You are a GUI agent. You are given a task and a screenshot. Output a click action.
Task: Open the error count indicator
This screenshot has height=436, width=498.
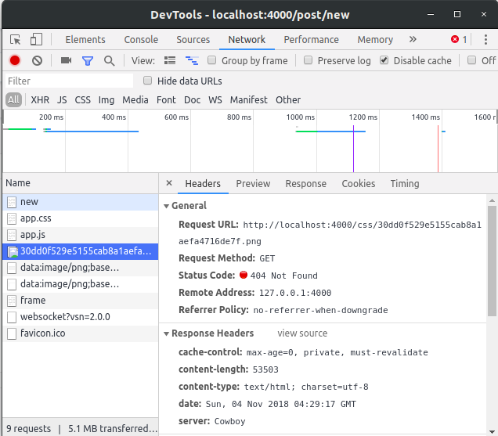(460, 39)
